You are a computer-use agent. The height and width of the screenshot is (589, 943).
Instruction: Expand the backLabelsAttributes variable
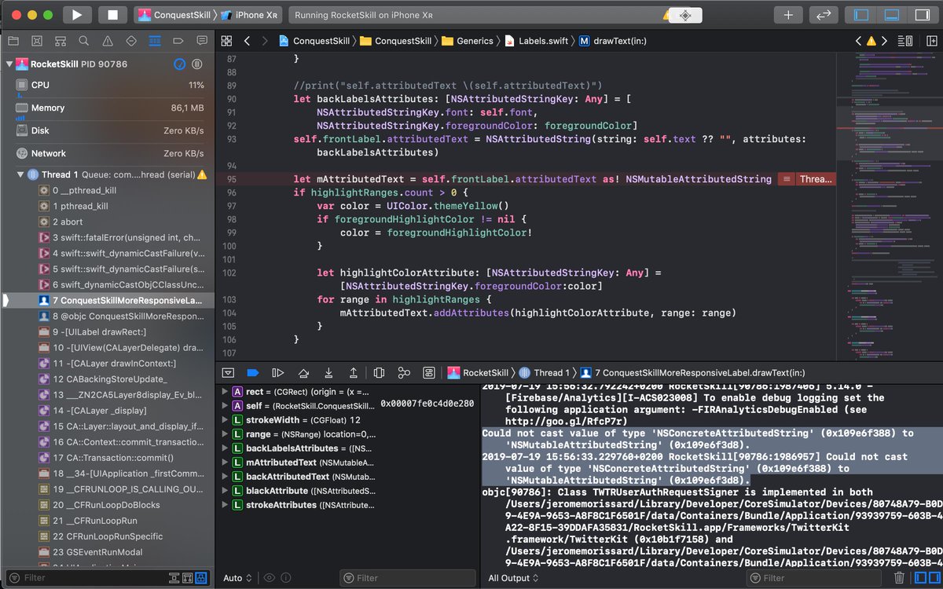click(225, 448)
